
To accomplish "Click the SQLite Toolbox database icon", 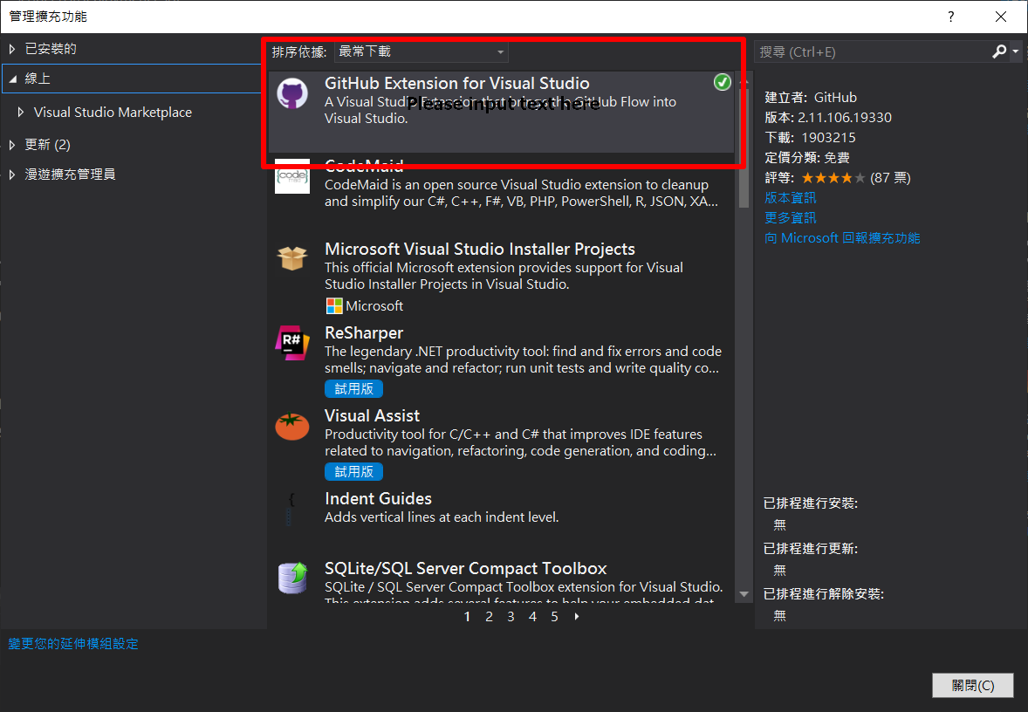I will point(292,578).
